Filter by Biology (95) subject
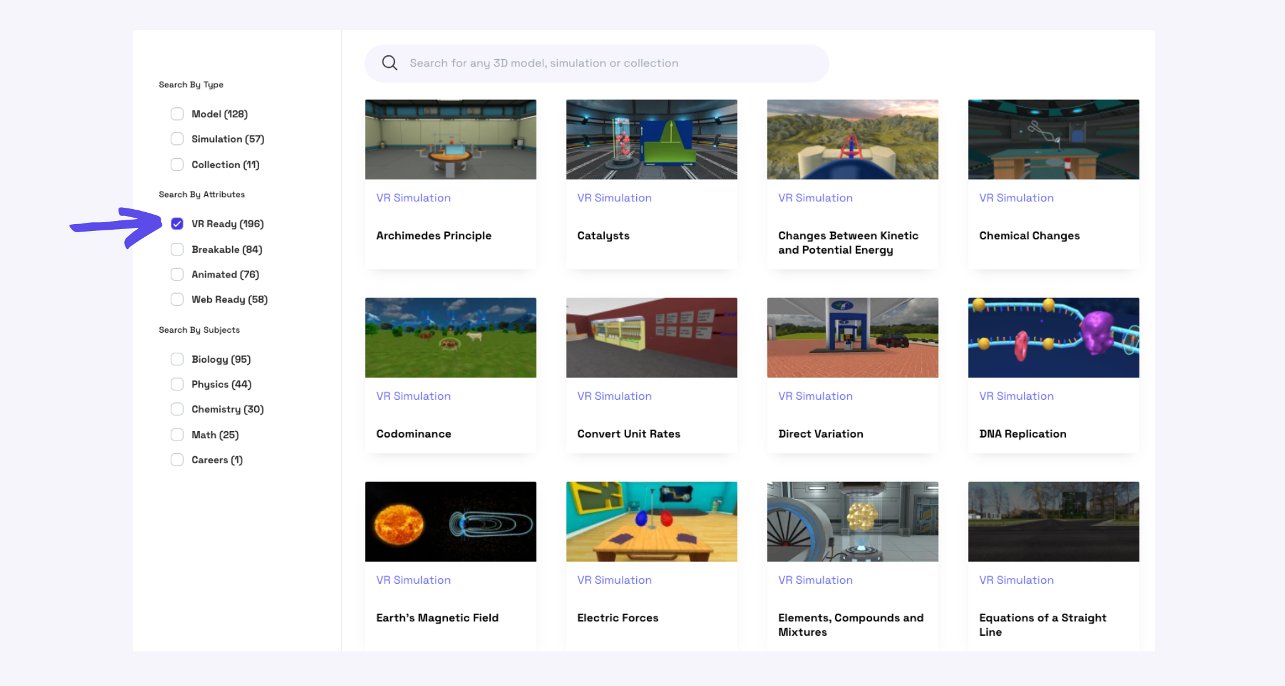The image size is (1285, 686). tap(177, 359)
